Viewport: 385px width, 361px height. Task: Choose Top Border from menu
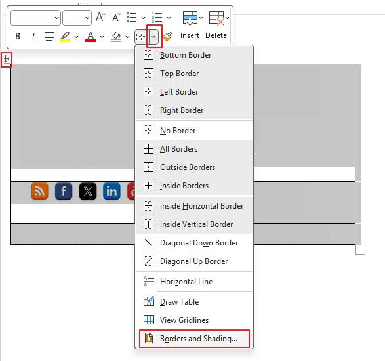click(x=194, y=74)
